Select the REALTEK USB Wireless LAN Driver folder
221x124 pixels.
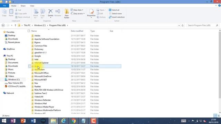[49, 90]
